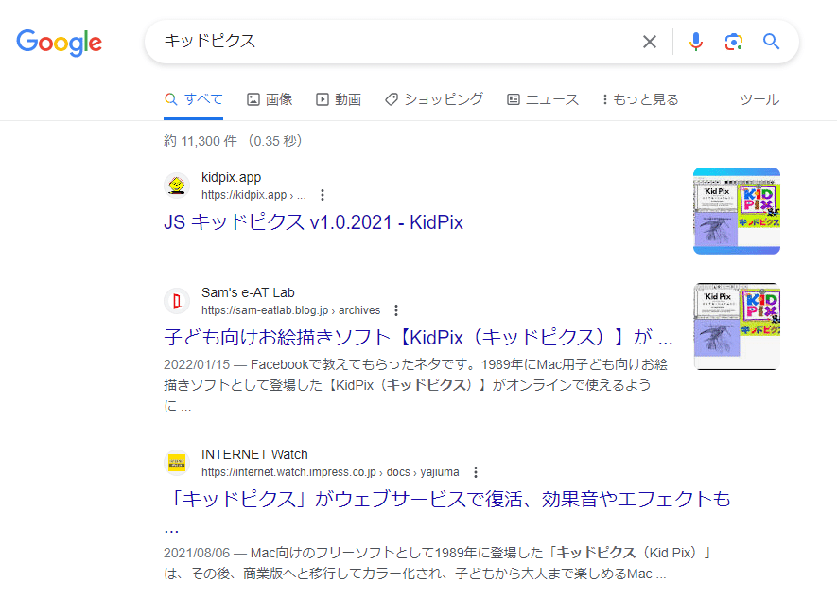837x600 pixels.
Task: Open 子ども向けお絵描きソフト result link
Action: coord(418,338)
